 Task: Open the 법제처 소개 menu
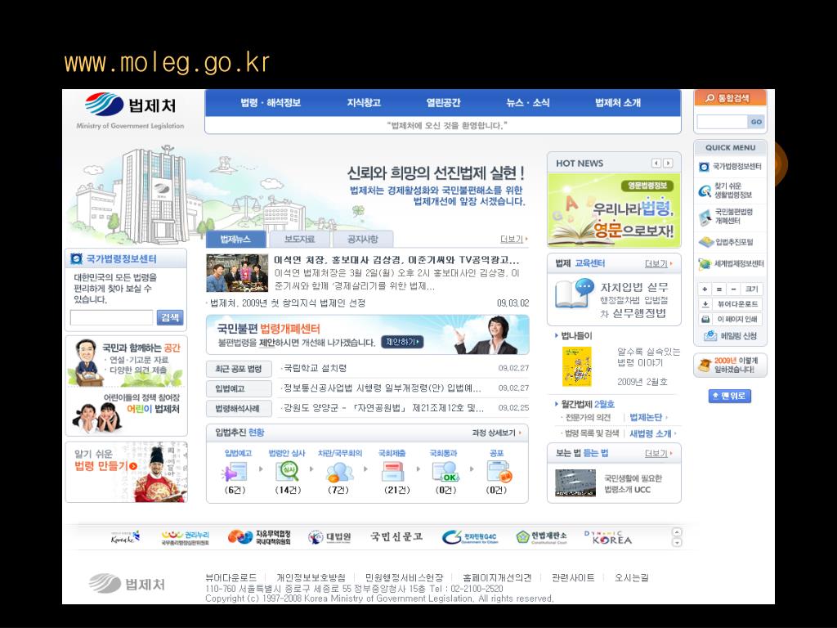point(618,102)
